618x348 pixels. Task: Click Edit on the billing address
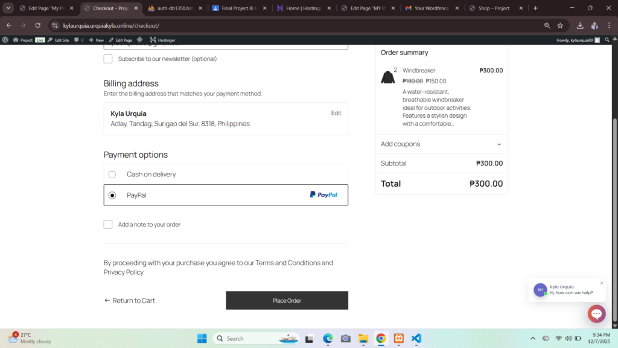coord(336,113)
